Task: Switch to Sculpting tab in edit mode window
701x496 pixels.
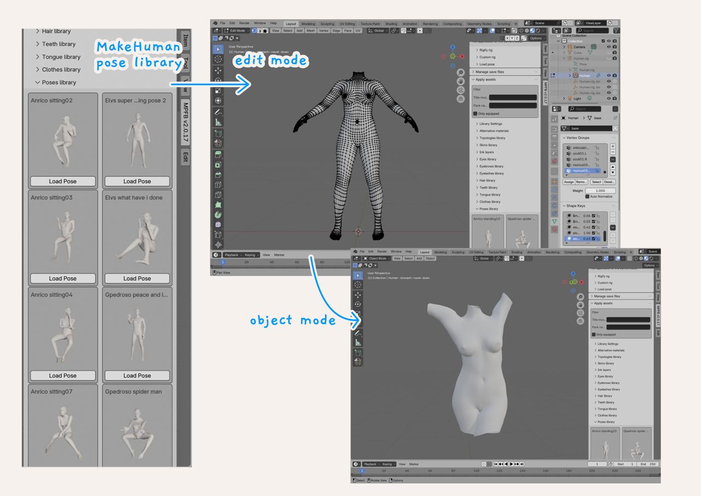Action: pos(327,24)
